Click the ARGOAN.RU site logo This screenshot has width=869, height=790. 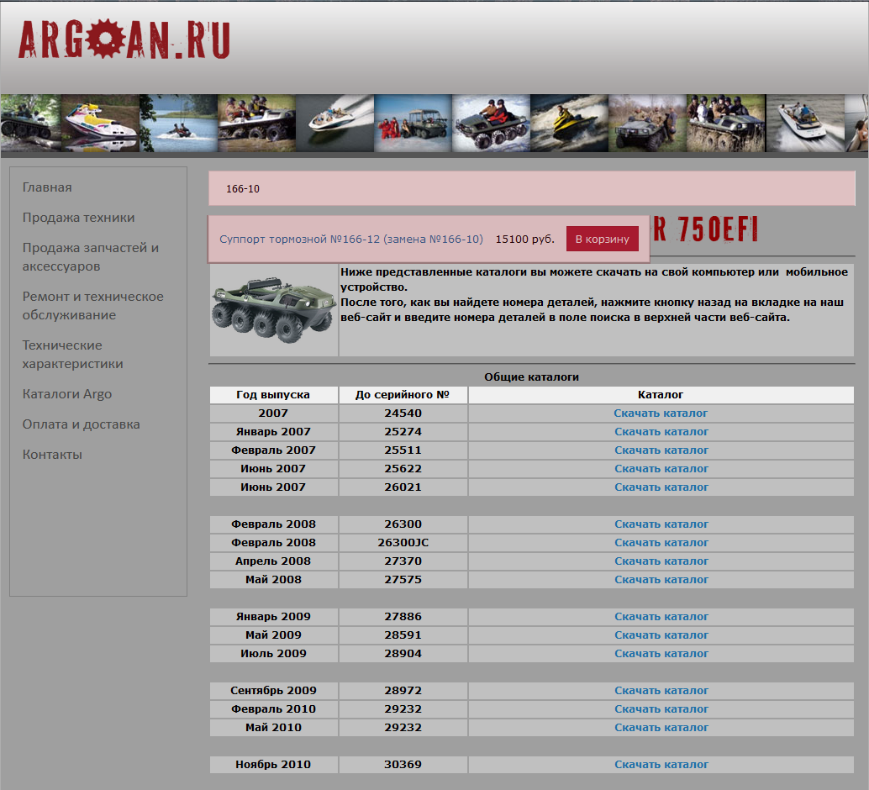(124, 40)
